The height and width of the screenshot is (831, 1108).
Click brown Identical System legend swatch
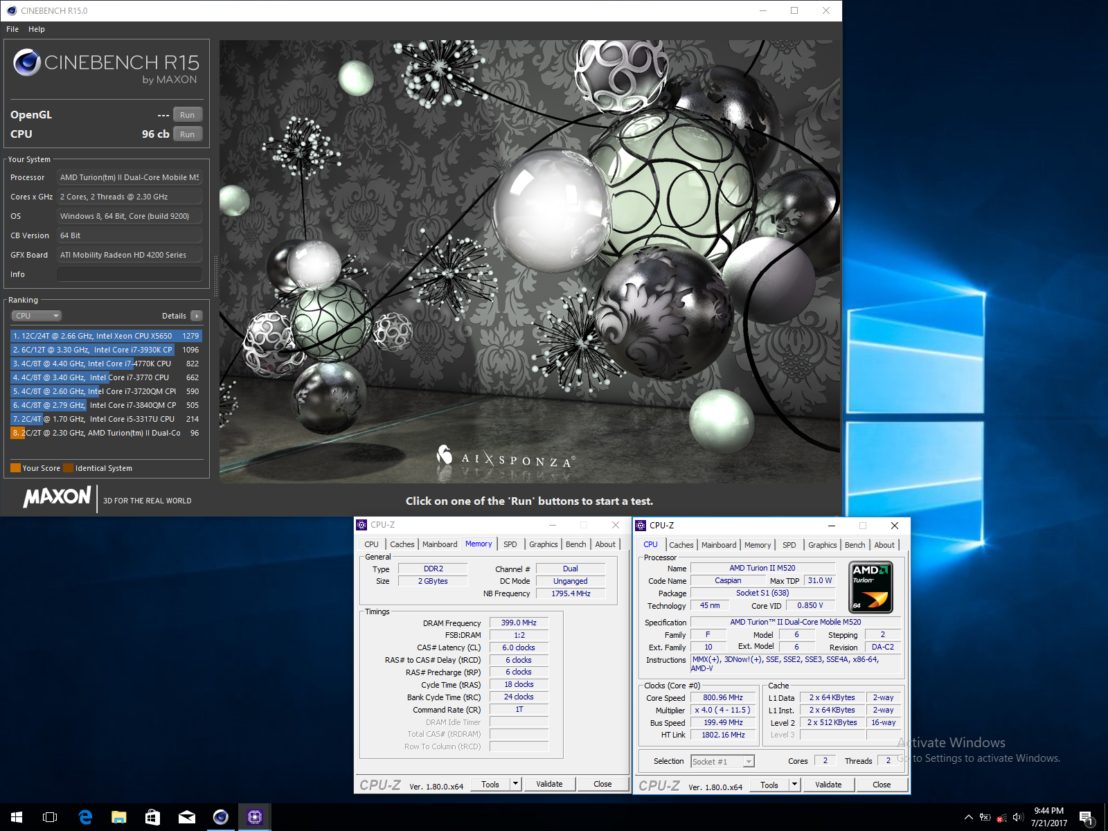[x=68, y=468]
